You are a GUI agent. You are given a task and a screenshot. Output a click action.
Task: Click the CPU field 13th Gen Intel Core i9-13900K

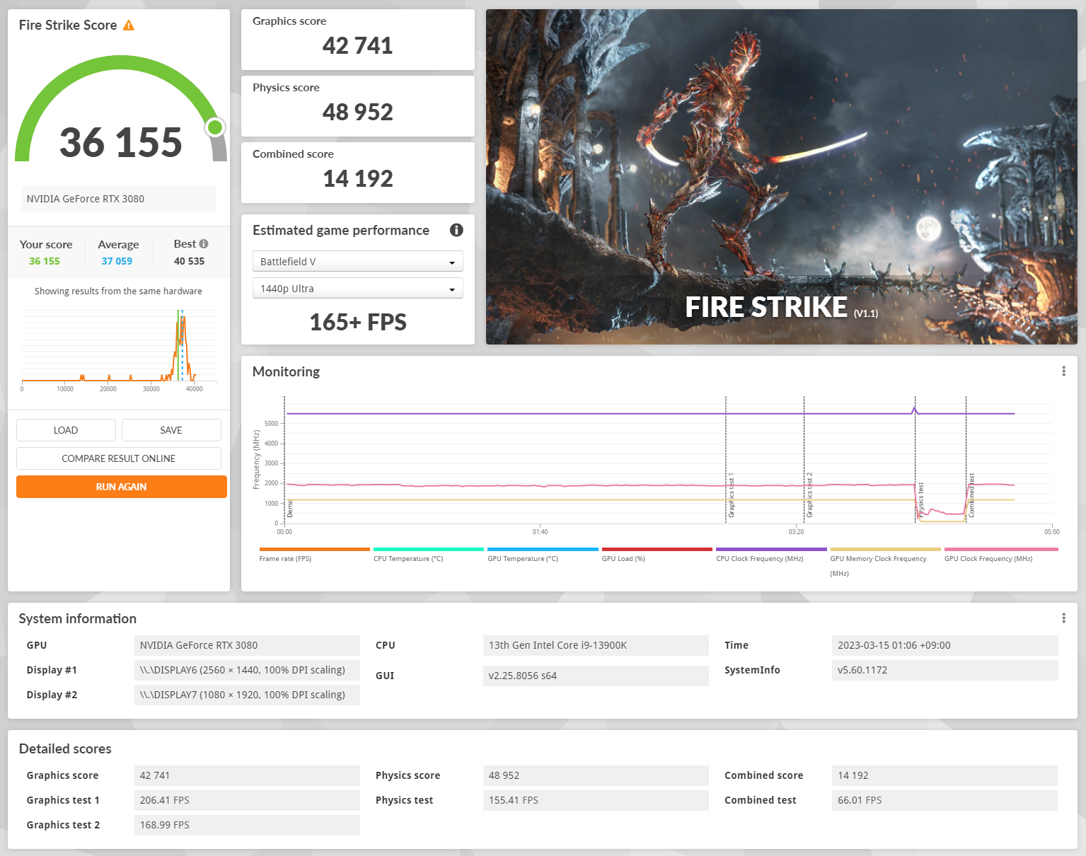coord(596,645)
